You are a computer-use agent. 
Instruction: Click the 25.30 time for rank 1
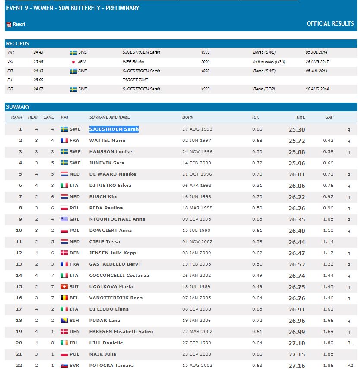pyautogui.click(x=297, y=129)
